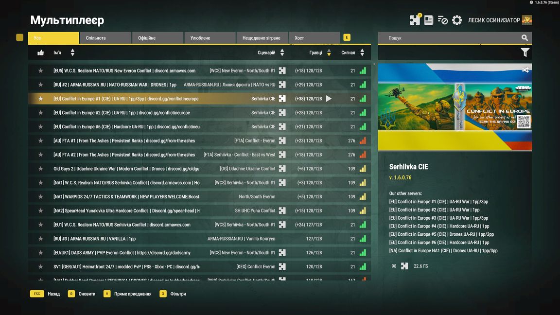Sort servers by Сценарій column arrows
The width and height of the screenshot is (560, 315).
[x=282, y=52]
